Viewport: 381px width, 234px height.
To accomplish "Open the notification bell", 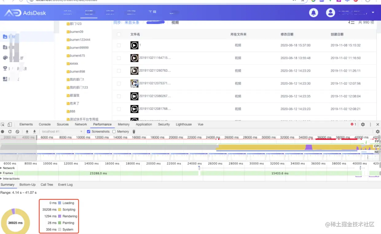I will (x=313, y=13).
